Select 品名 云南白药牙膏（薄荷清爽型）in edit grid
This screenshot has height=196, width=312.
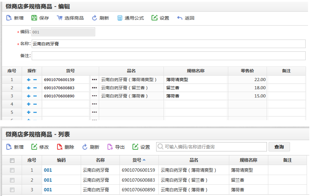131,80
